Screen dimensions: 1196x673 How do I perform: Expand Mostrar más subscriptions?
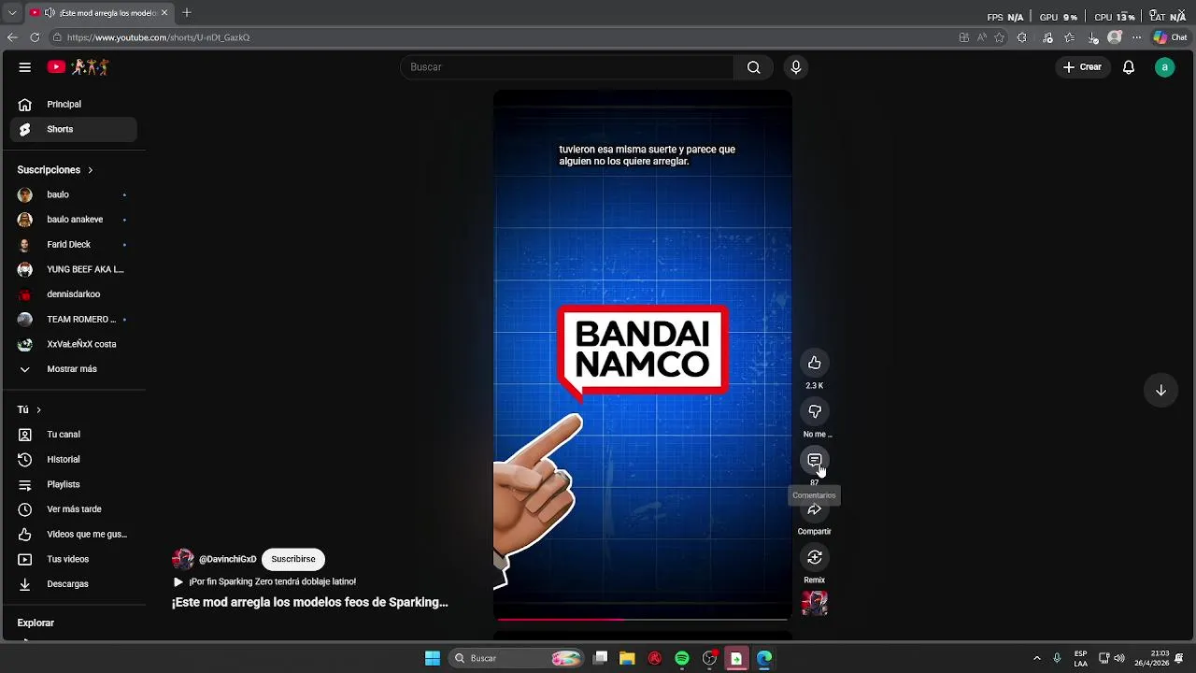[x=74, y=369]
